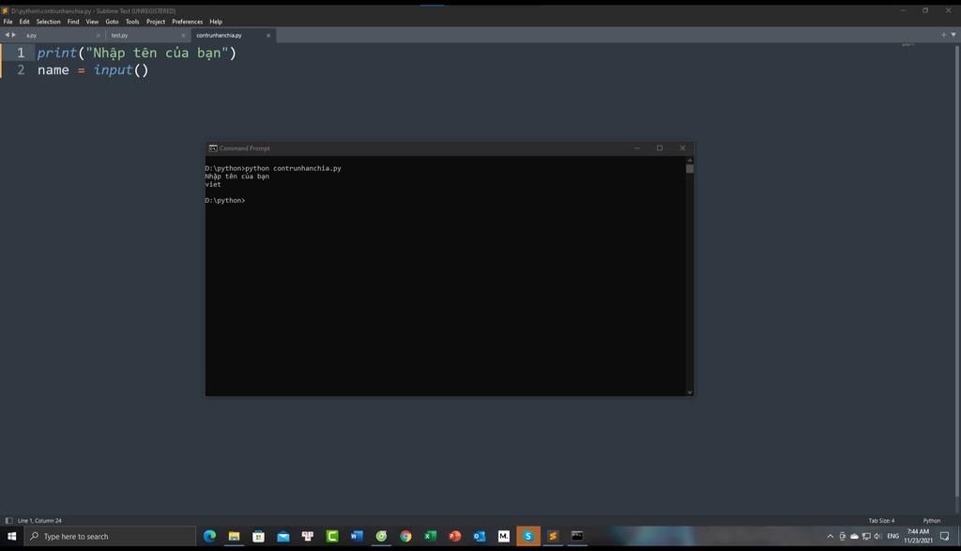
Task: Go to next tab with right arrow
Action: [x=13, y=35]
